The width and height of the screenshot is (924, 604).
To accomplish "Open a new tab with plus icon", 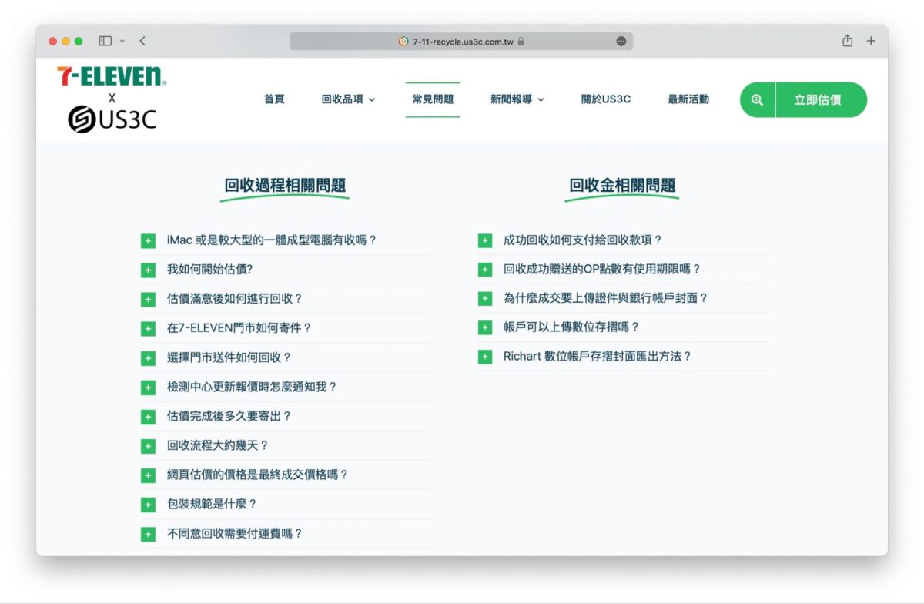I will coord(871,41).
